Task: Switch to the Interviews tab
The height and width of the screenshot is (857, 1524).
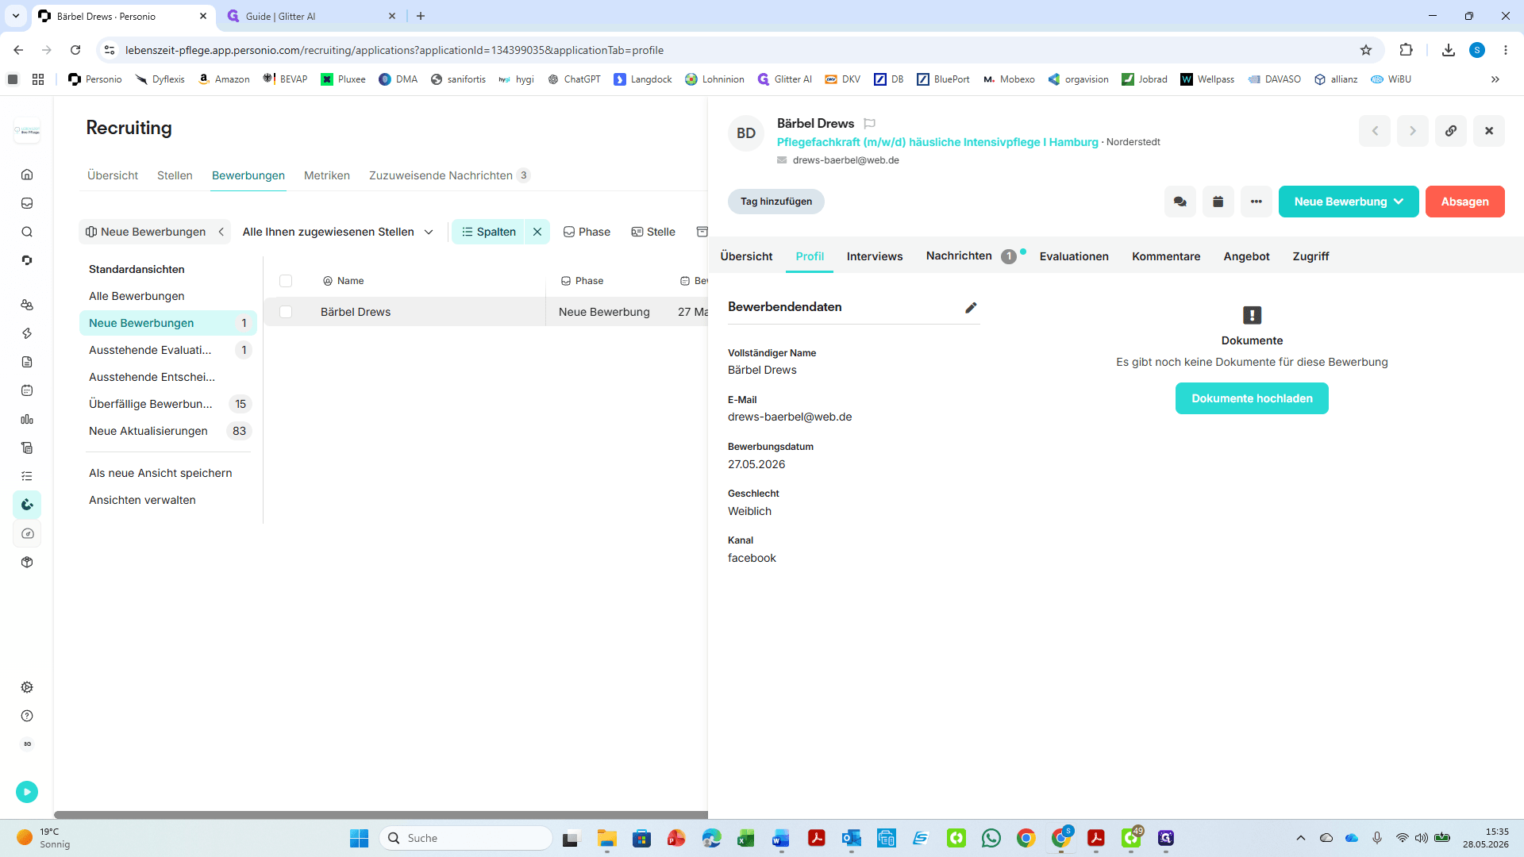Action: coord(875,256)
